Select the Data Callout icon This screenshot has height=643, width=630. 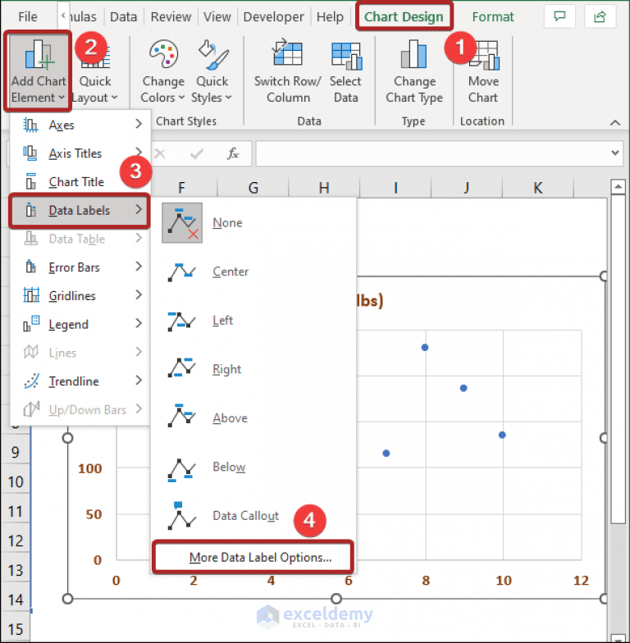(182, 515)
